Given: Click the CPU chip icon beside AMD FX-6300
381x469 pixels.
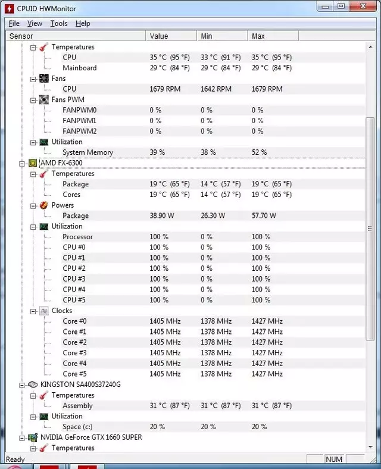Looking at the screenshot, I should (x=33, y=163).
